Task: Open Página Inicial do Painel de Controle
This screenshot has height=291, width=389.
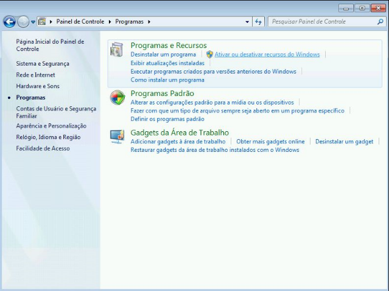Action: click(x=50, y=45)
